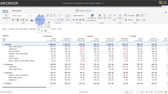
Task: Click the fit column width arrows icon
Action: [x=138, y=20]
